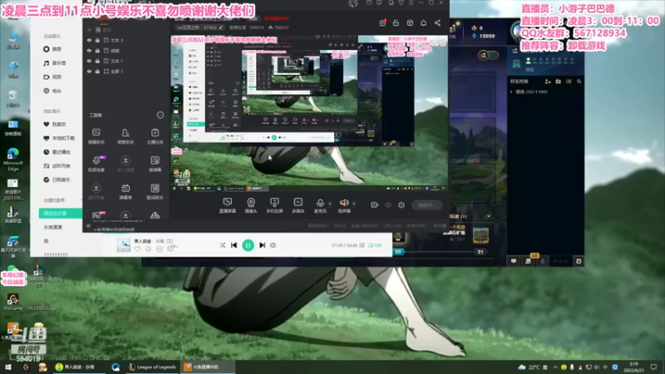Click add folder icon in League friends list
The width and height of the screenshot is (665, 374).
point(558,81)
